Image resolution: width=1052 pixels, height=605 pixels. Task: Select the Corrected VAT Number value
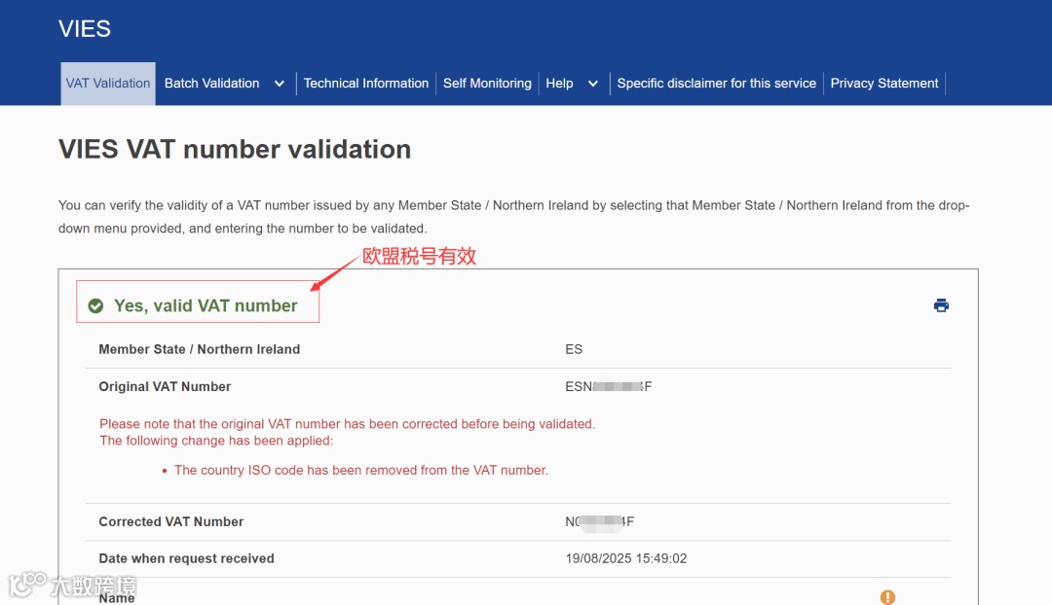pyautogui.click(x=599, y=521)
